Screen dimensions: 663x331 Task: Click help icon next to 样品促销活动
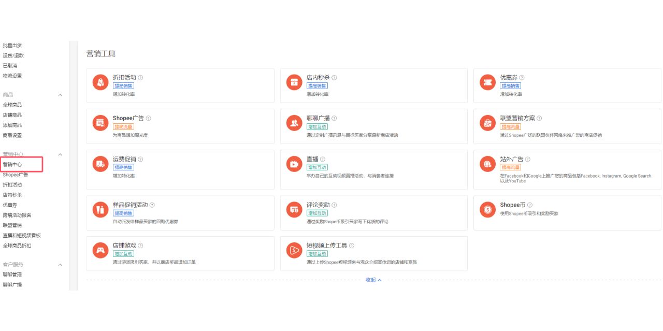pos(152,205)
